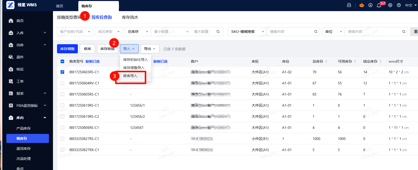Click 复制已选 link beside 箱类型号
Viewport: 418px width, 170px height.
point(93,61)
